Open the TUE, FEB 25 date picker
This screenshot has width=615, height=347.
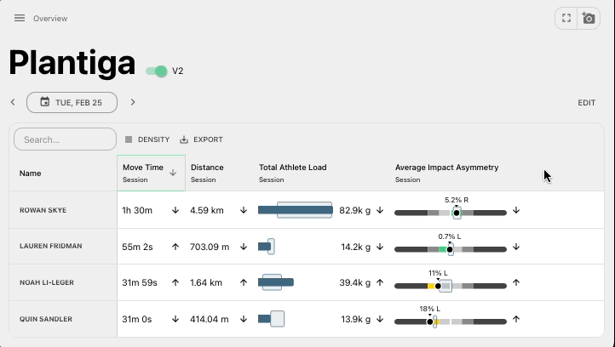[x=72, y=103]
